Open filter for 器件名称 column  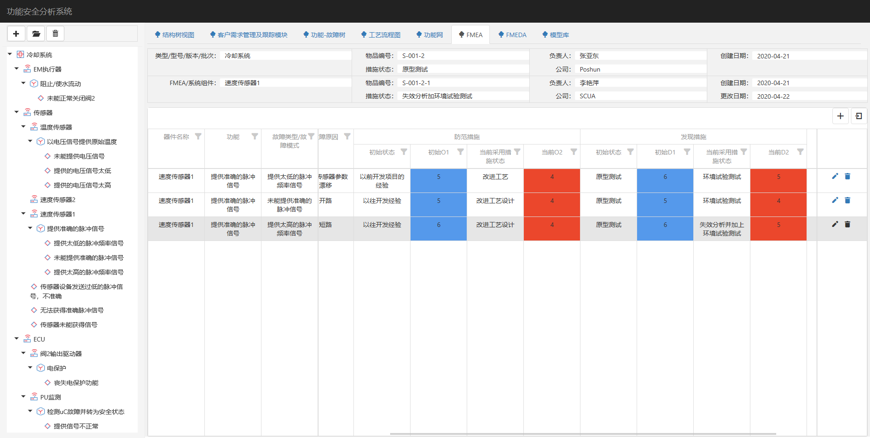coord(198,136)
